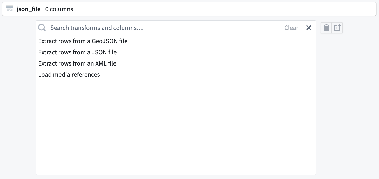Click the word media in the last transform
This screenshot has height=179, width=379.
click(x=62, y=75)
